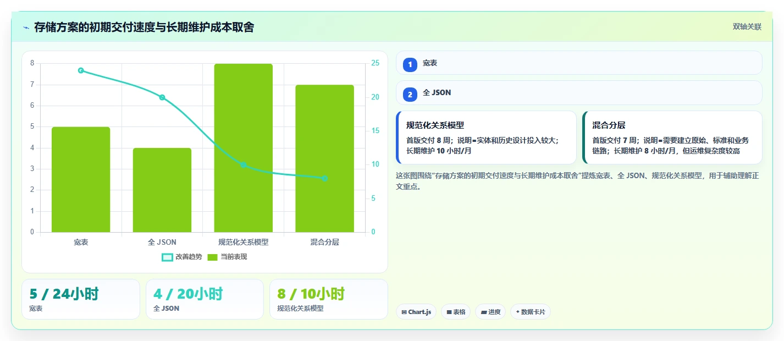Click the Chart.js tag chip
Image resolution: width=784 pixels, height=341 pixels.
coord(416,312)
